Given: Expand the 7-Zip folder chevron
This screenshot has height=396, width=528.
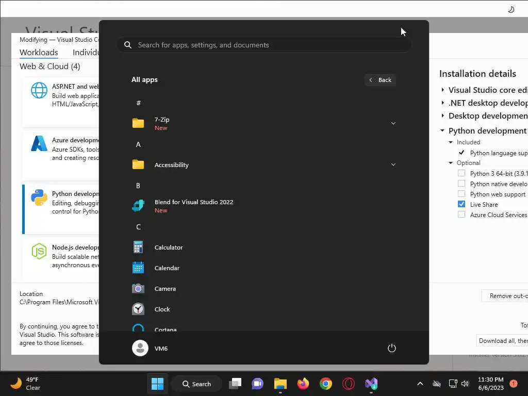Looking at the screenshot, I should 393,123.
